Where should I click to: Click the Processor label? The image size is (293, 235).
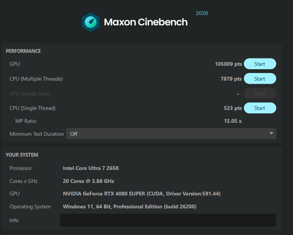pos(21,168)
